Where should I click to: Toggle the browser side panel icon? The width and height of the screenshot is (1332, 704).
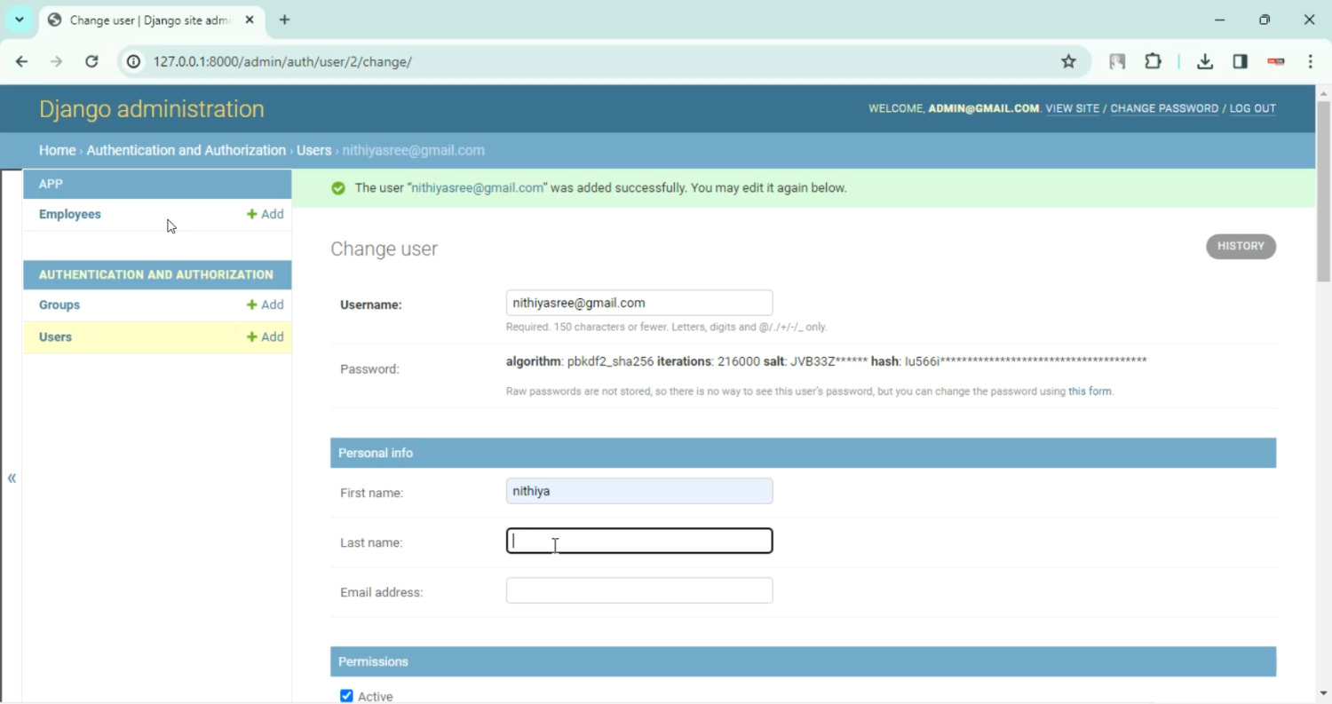pyautogui.click(x=1240, y=61)
